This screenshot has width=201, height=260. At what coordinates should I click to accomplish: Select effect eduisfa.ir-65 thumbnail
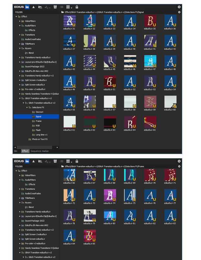click(x=150, y=122)
